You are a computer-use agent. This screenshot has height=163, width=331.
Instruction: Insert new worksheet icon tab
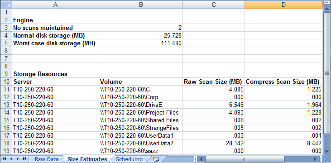click(156, 159)
